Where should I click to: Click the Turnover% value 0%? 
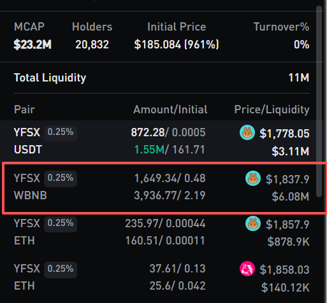pos(302,45)
